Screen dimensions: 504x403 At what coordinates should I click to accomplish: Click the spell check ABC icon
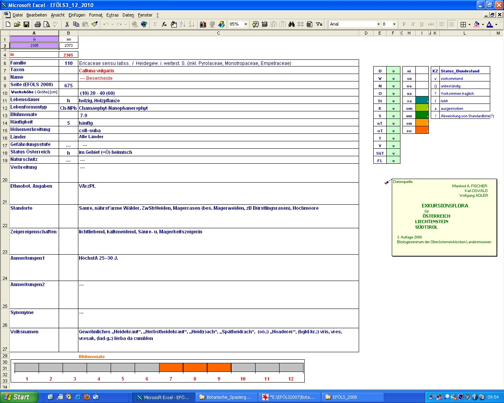point(56,24)
